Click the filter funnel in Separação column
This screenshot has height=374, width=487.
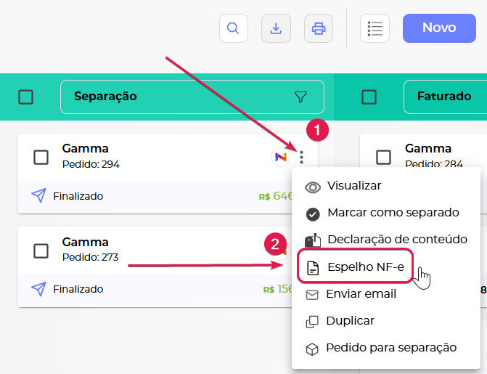click(301, 97)
